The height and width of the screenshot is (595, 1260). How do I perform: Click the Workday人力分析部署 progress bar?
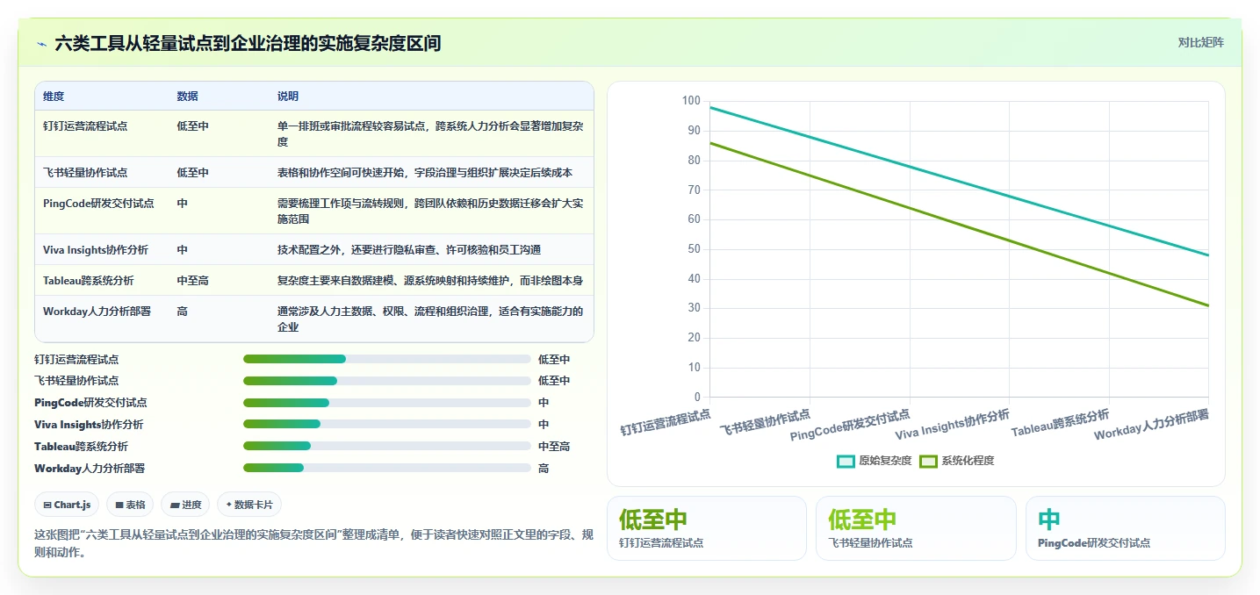tap(387, 469)
